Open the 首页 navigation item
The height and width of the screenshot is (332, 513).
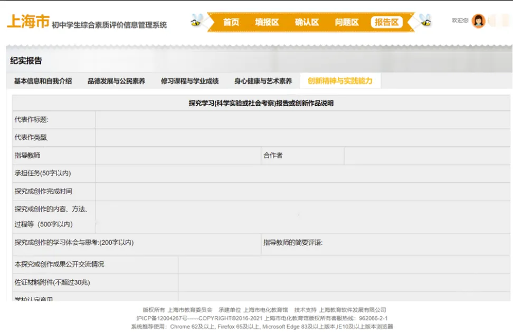click(x=231, y=22)
